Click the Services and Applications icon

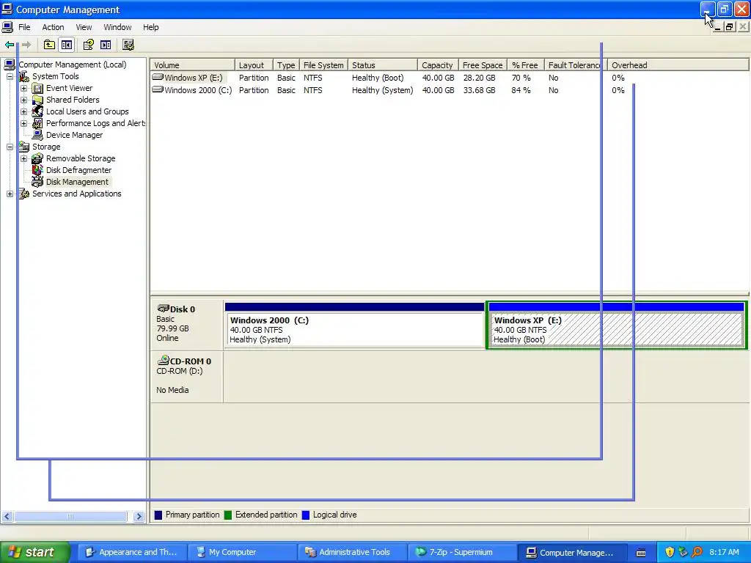24,194
